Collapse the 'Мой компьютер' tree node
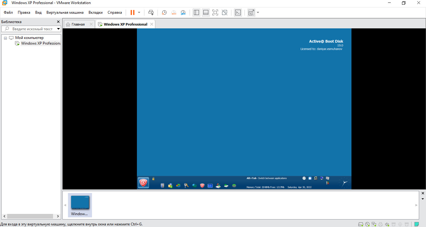The width and height of the screenshot is (426, 227). pos(5,38)
